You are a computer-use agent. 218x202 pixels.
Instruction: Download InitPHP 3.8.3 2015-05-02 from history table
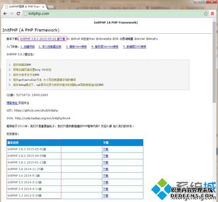106,149
